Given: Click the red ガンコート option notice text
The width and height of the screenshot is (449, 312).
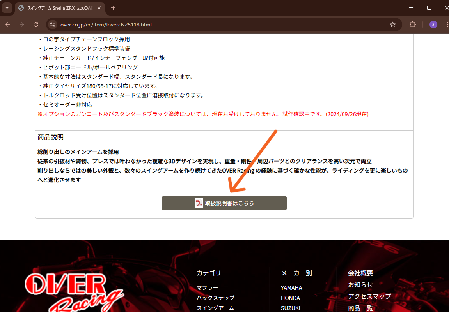Looking at the screenshot, I should 203,114.
